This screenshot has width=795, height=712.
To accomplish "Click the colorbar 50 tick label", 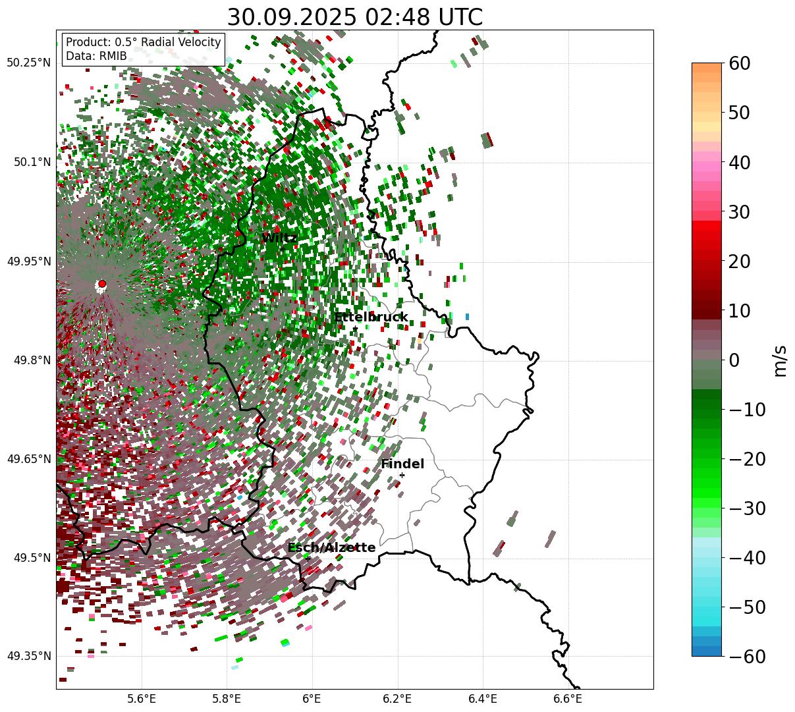I will (x=738, y=113).
